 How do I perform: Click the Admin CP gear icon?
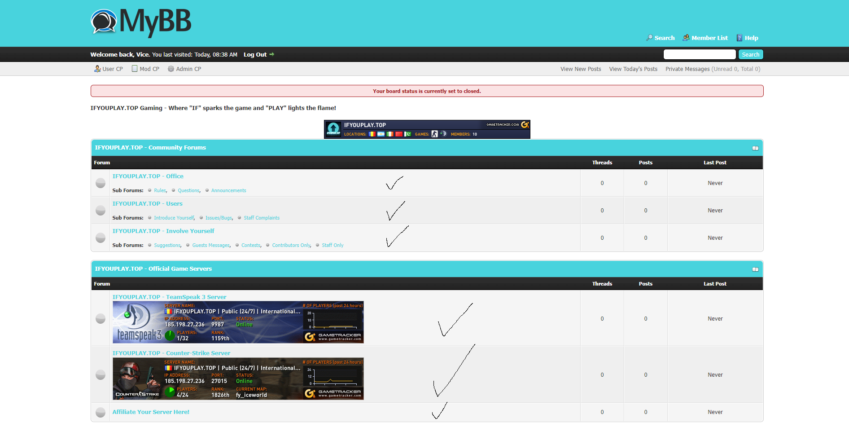point(171,69)
